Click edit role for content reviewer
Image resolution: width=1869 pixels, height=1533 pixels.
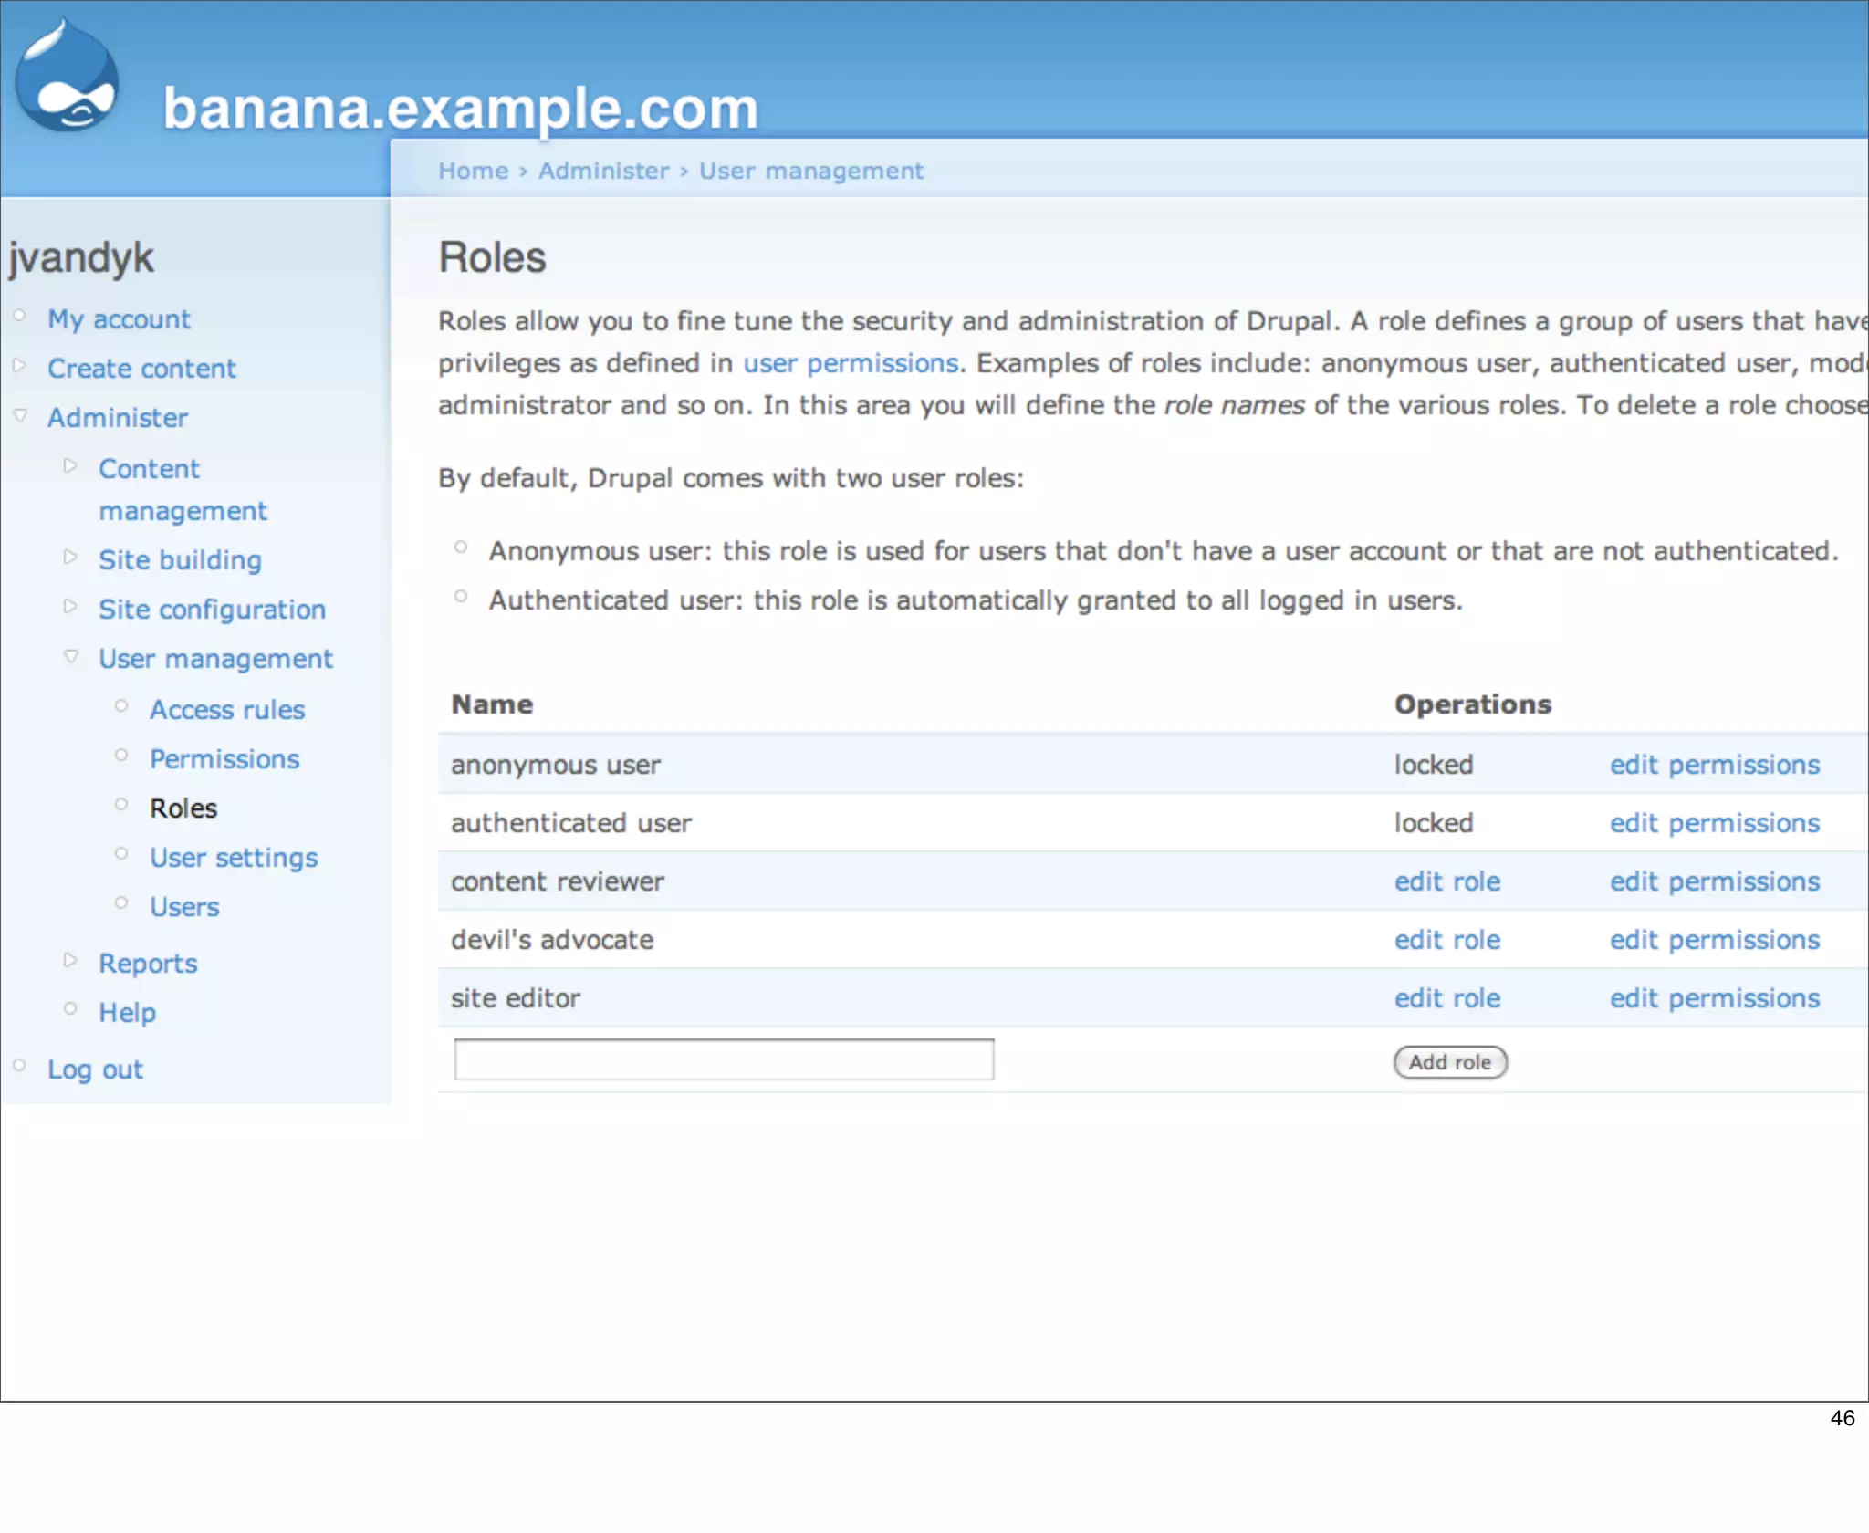1446,881
